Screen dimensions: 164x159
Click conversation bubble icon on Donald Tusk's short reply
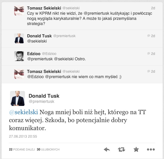[x=148, y=36]
